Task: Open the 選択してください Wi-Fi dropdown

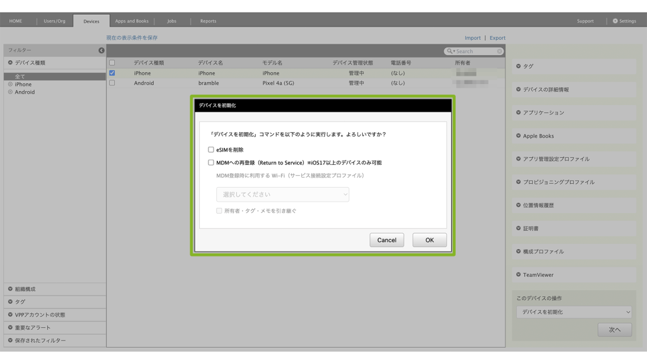Action: 282,195
